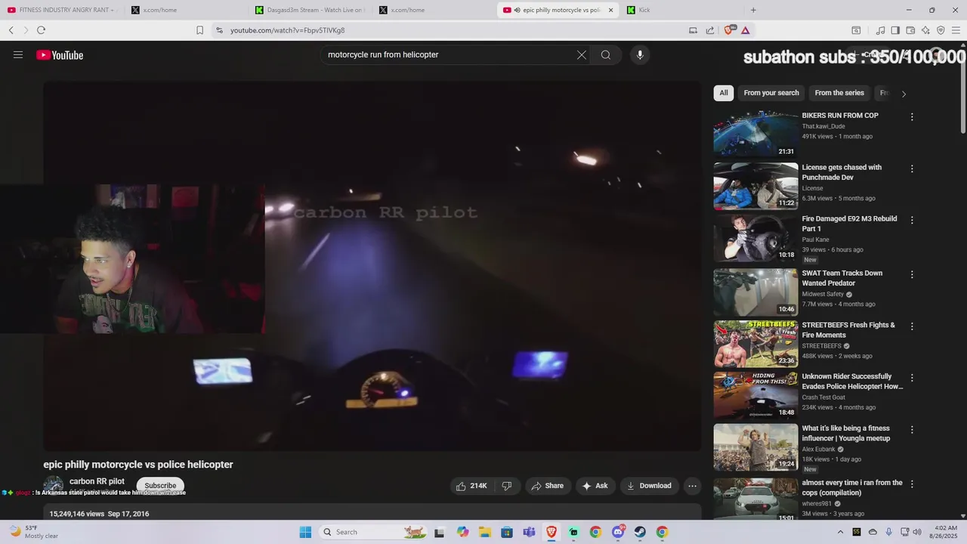Viewport: 967px width, 544px height.
Task: Open Brave Leo AI assistant icon
Action: click(x=925, y=30)
